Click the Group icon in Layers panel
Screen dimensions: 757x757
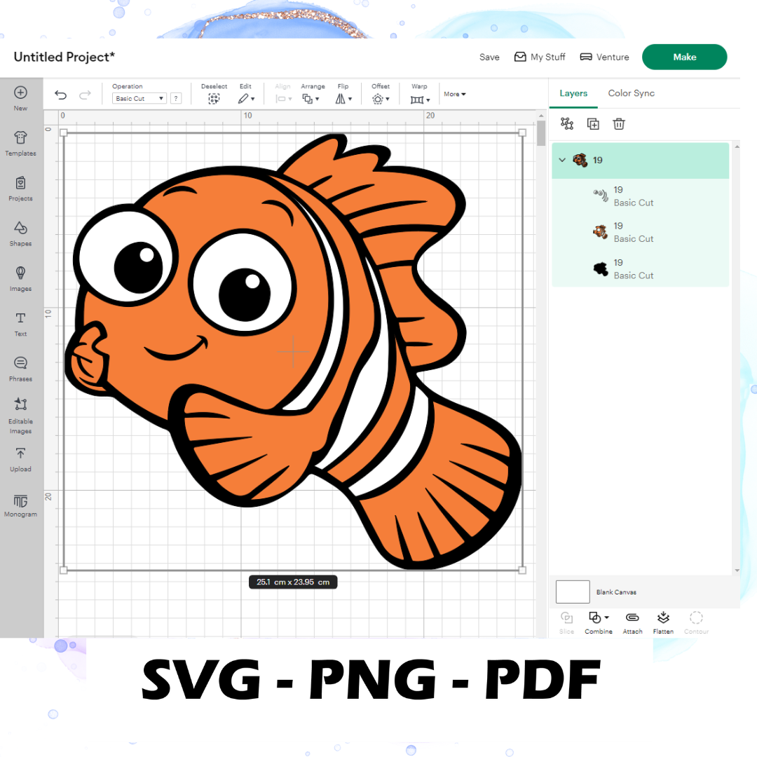(567, 124)
